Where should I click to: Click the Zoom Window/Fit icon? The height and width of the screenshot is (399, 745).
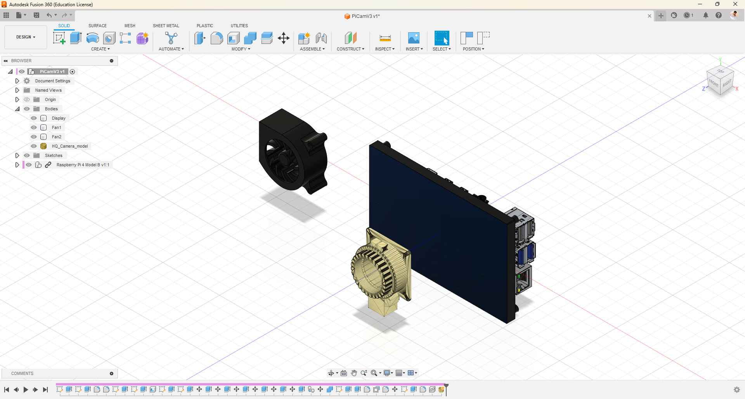click(374, 373)
